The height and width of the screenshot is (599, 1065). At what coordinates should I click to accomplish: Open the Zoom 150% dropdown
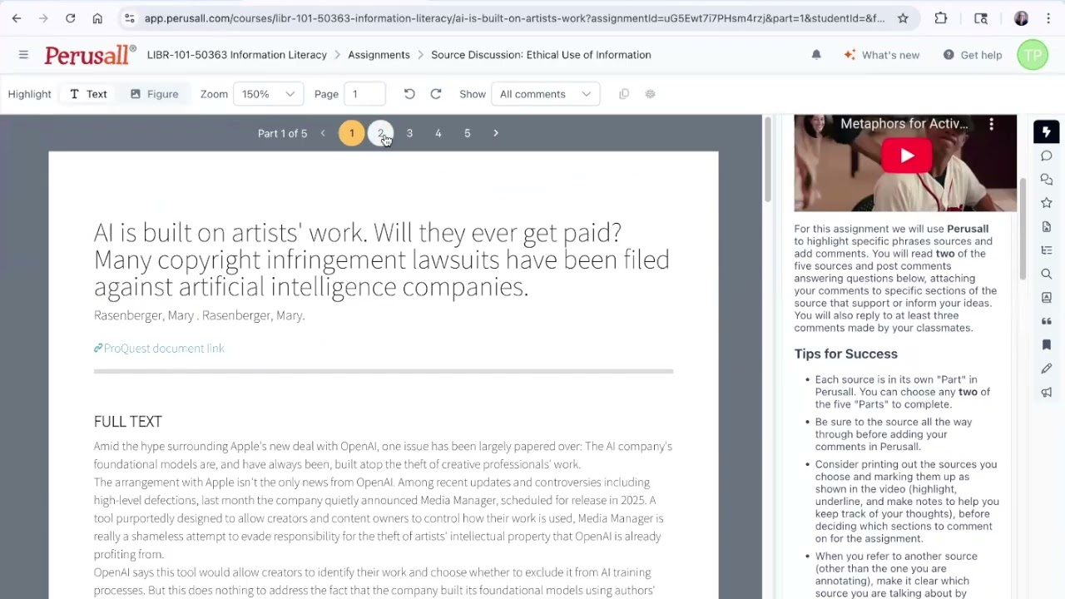point(268,94)
